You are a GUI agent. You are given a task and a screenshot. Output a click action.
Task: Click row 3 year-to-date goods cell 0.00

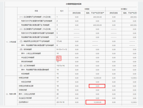coord(114,25)
